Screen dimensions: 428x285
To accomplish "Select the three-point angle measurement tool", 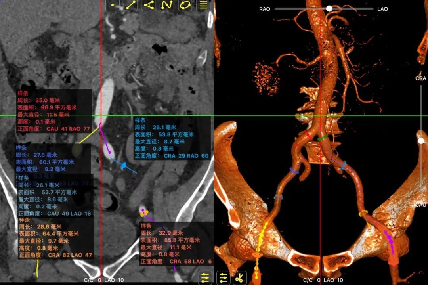I will click(149, 5).
